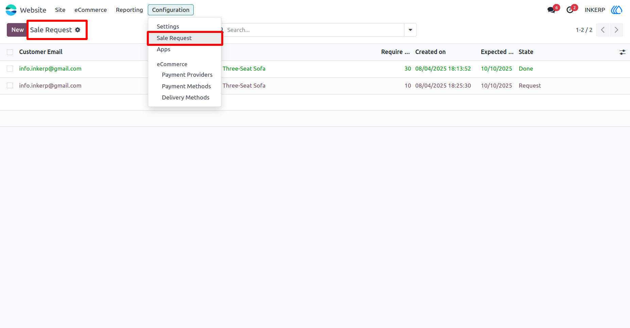The width and height of the screenshot is (630, 328).
Task: Expand the search options dropdown arrow
Action: (410, 30)
